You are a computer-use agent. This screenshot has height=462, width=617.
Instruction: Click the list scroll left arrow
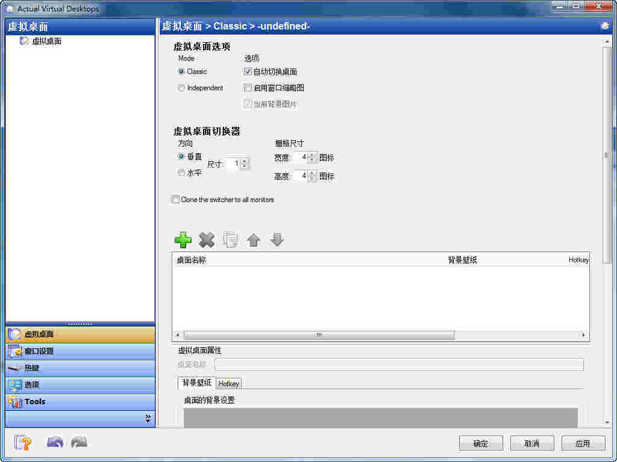coord(178,334)
